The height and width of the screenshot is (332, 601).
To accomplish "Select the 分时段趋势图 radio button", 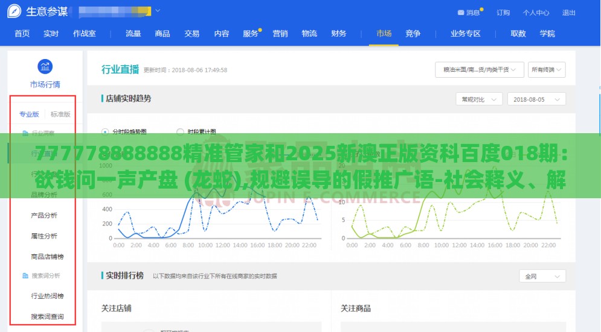I will pos(105,132).
